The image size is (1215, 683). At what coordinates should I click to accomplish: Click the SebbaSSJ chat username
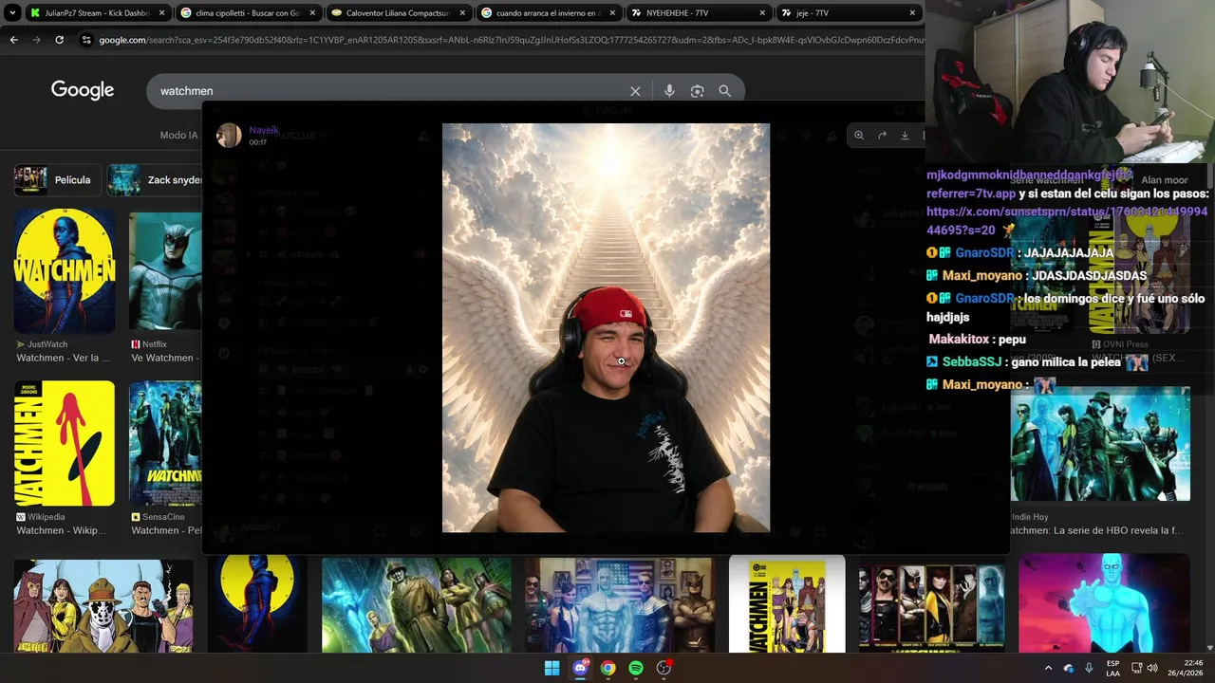click(x=972, y=362)
